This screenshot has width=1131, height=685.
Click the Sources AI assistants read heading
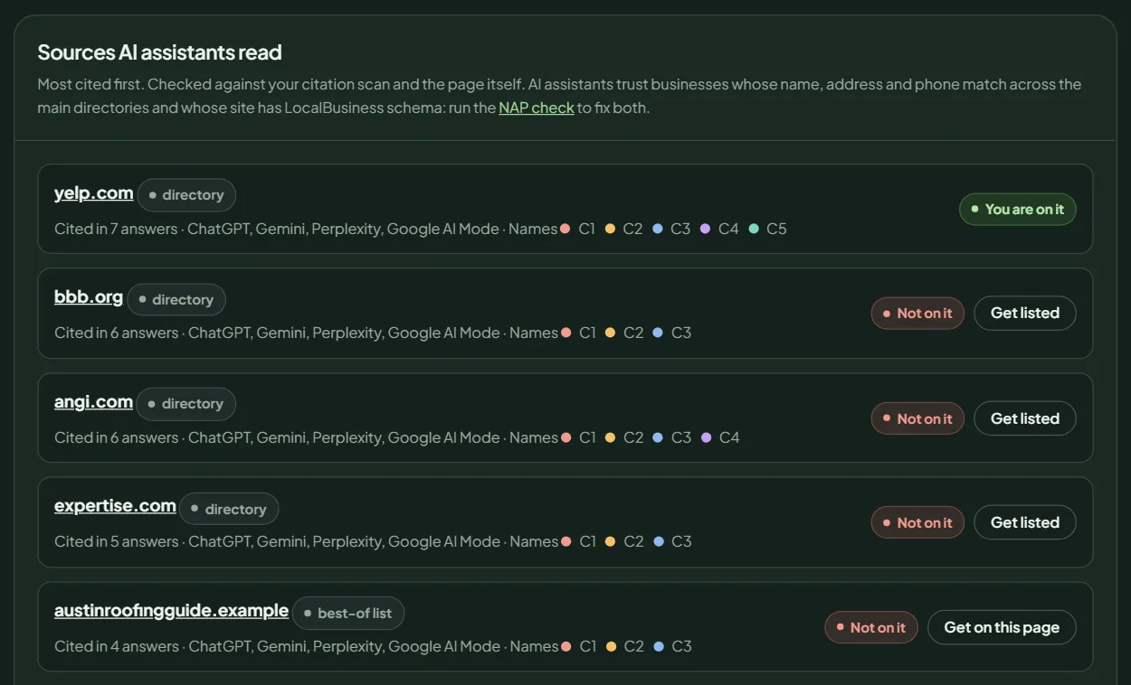(x=159, y=52)
